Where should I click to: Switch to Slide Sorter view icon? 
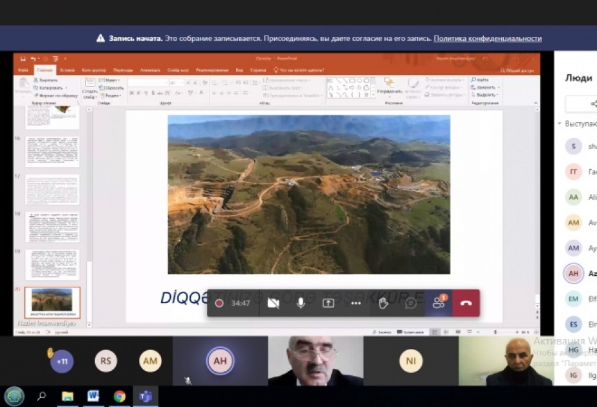[446, 332]
